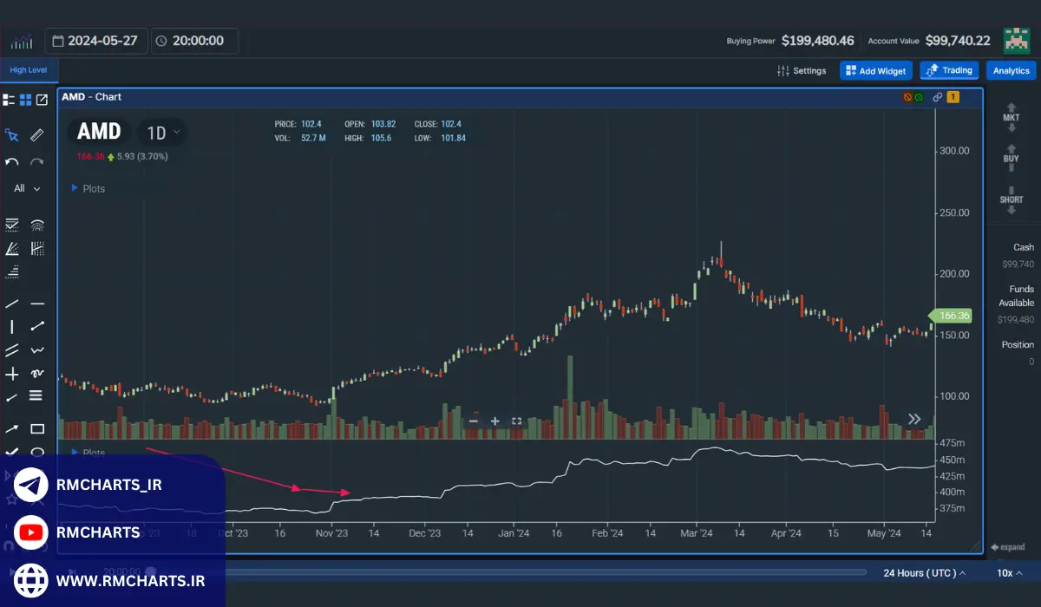Select the rectangle drawing tool
The image size is (1041, 607).
pos(37,428)
